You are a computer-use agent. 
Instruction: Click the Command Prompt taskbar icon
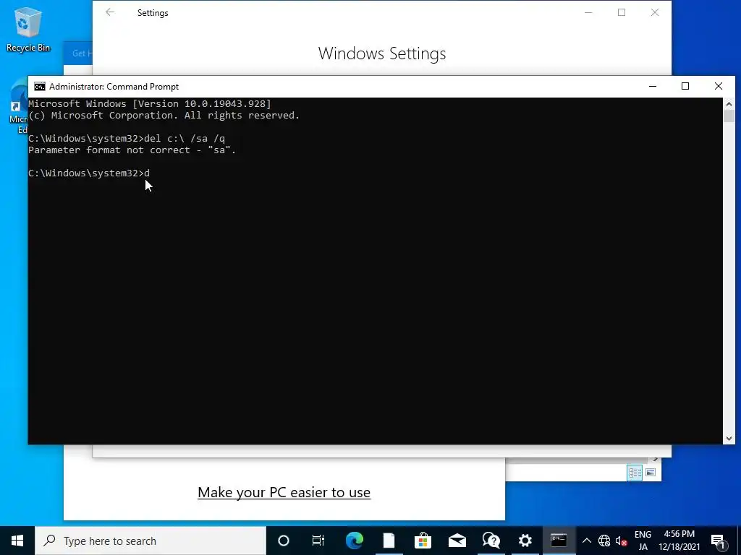pos(559,541)
